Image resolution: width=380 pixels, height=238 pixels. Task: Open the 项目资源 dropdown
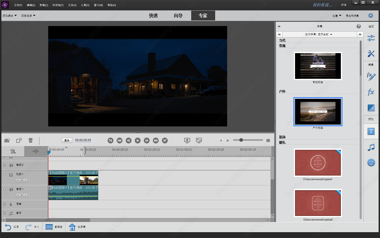pos(28,16)
